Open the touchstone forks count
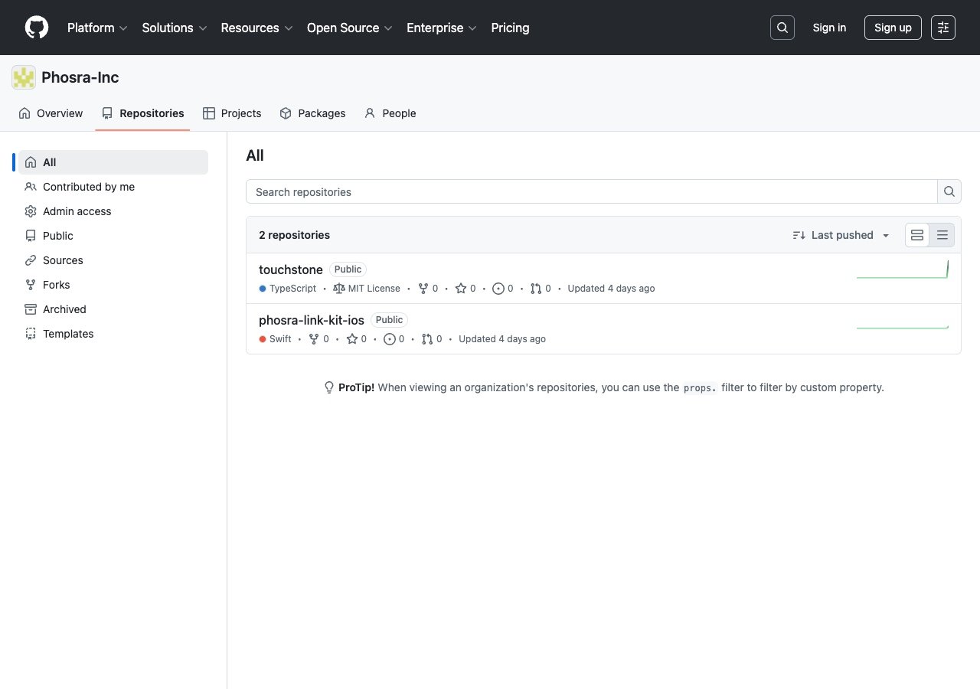Viewport: 980px width, 689px height. click(x=428, y=289)
